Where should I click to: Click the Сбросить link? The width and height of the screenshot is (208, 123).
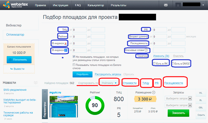tap(129, 74)
